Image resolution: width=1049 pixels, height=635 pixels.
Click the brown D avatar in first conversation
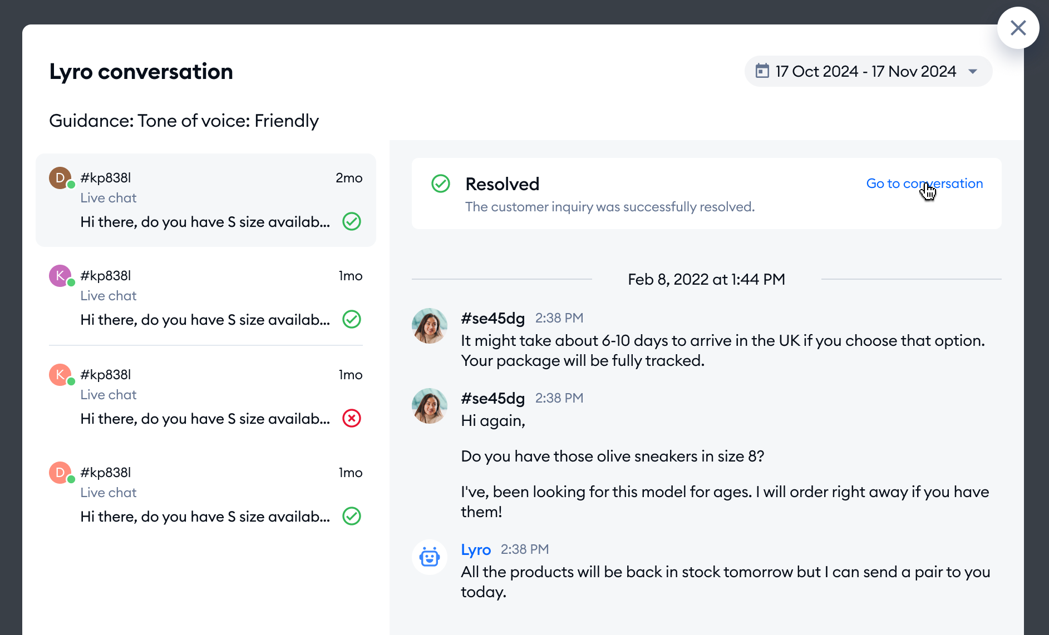pos(60,178)
